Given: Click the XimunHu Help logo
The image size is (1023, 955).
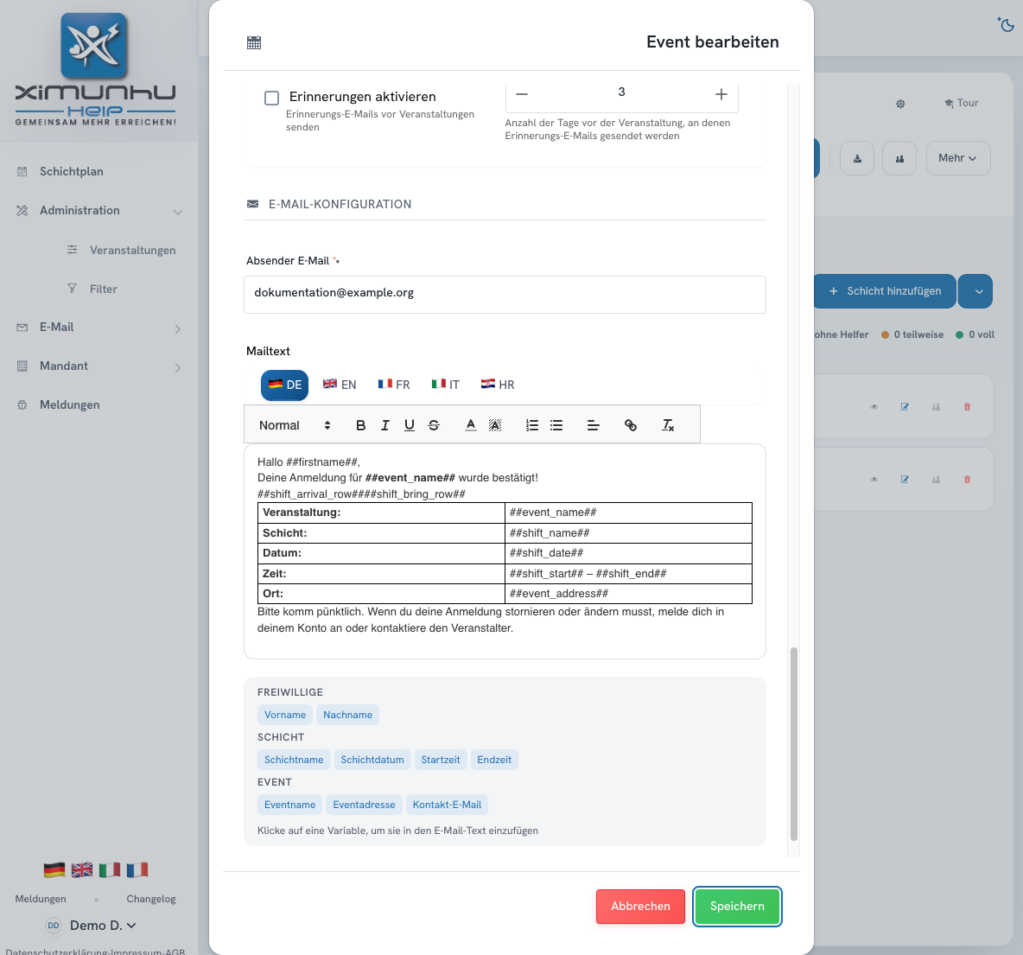Looking at the screenshot, I should (x=95, y=70).
